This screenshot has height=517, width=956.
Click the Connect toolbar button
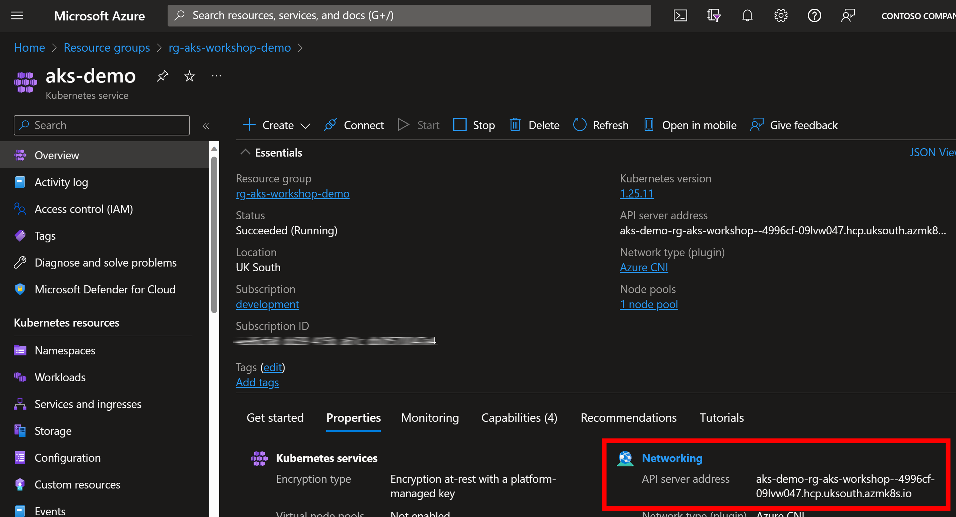[x=354, y=125]
